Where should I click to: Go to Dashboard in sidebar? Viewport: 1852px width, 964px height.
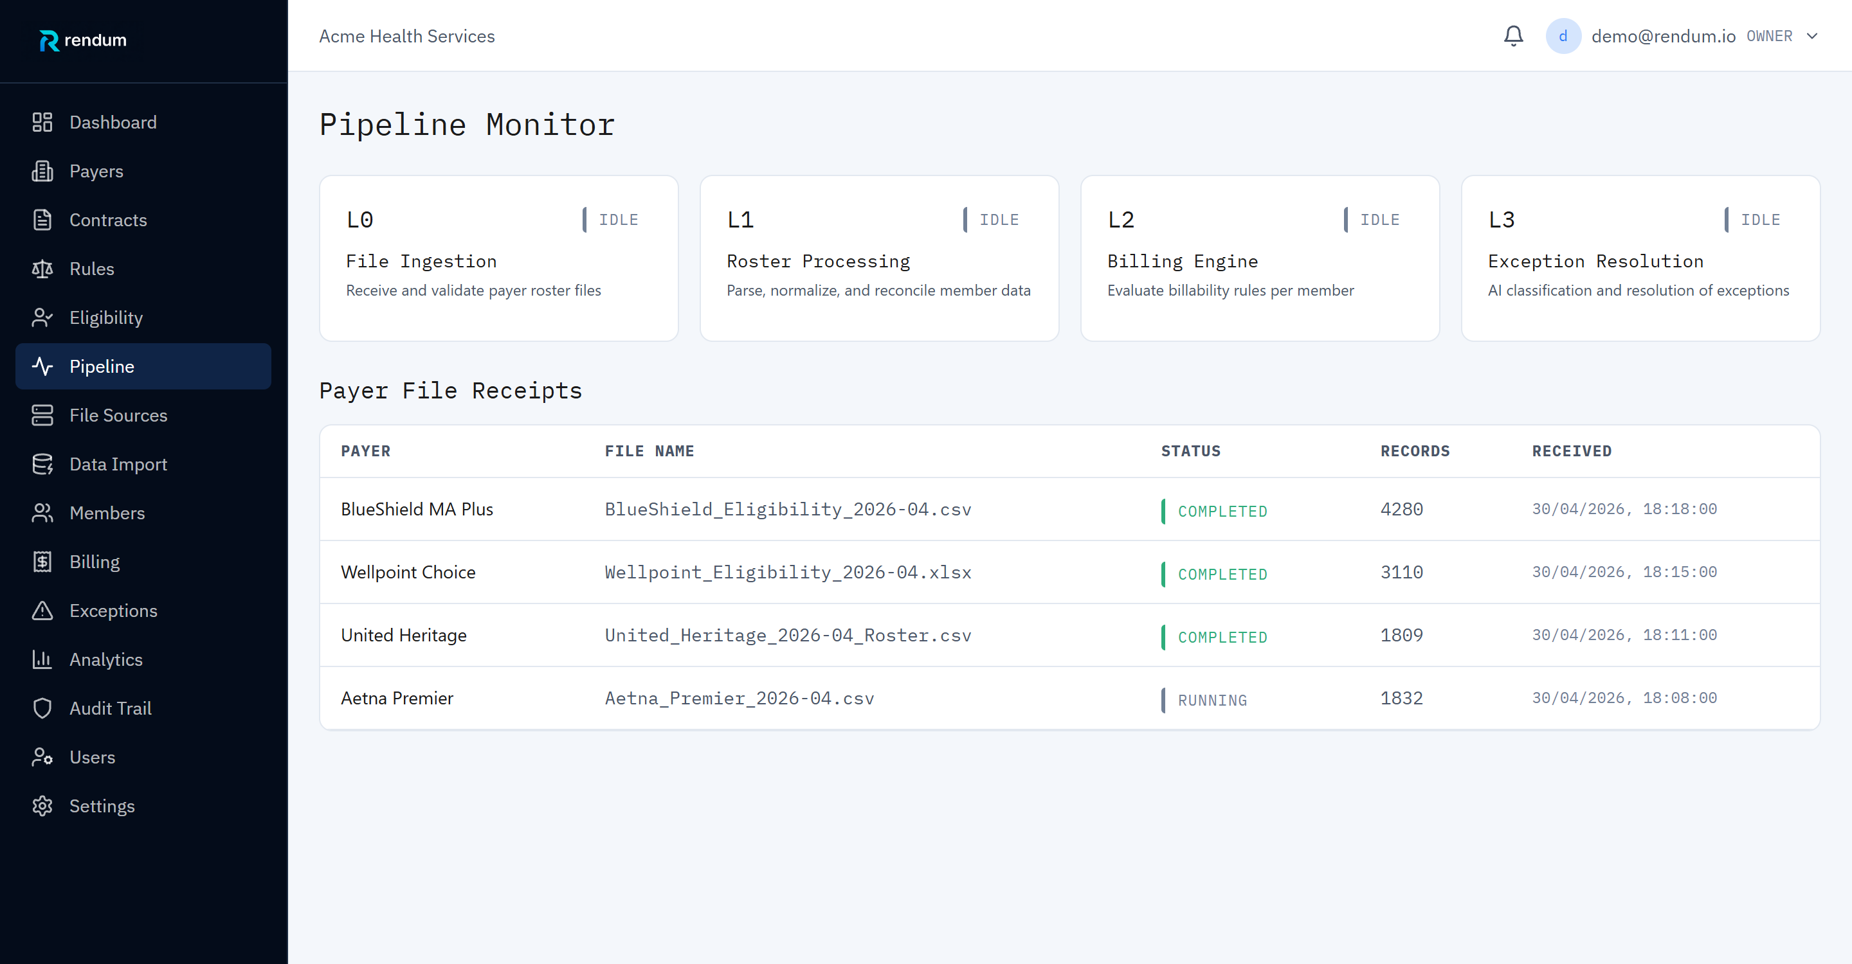coord(143,122)
